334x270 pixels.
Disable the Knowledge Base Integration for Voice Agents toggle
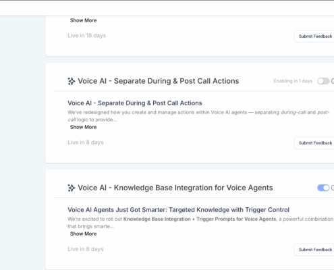pos(323,188)
